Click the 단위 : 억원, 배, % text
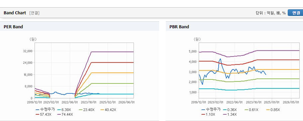This screenshot has width=303, height=121. coord(271,13)
